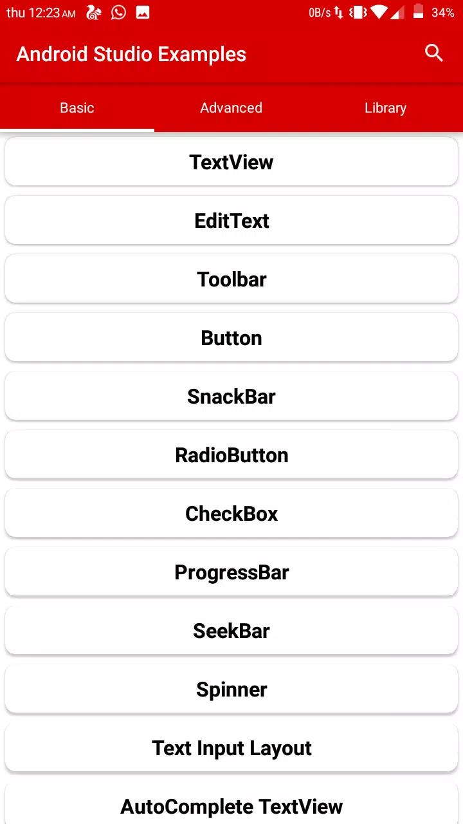Open the RadioButton example
463x824 pixels.
[x=232, y=455]
